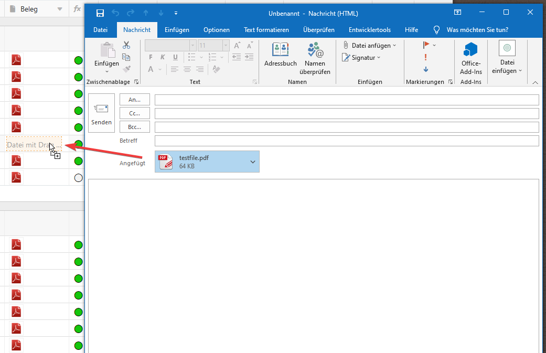This screenshot has height=353, width=546.
Task: Click the An... recipient button
Action: tap(134, 100)
